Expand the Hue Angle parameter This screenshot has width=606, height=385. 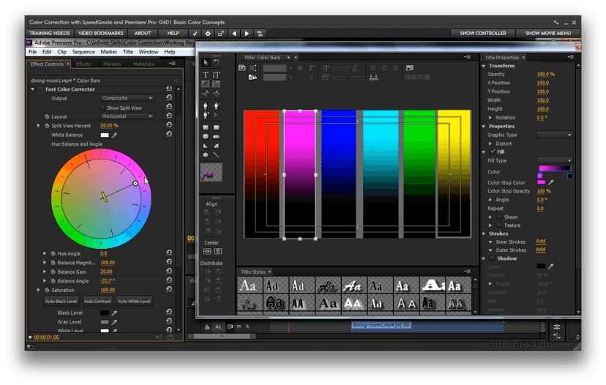point(45,253)
